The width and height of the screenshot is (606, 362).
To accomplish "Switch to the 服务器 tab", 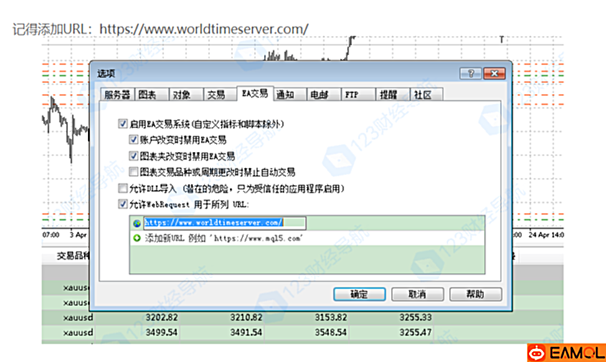I will click(117, 95).
